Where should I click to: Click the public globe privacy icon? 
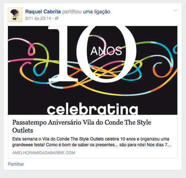(57, 19)
